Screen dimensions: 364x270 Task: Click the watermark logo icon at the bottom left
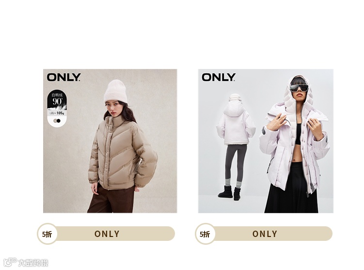point(10,262)
